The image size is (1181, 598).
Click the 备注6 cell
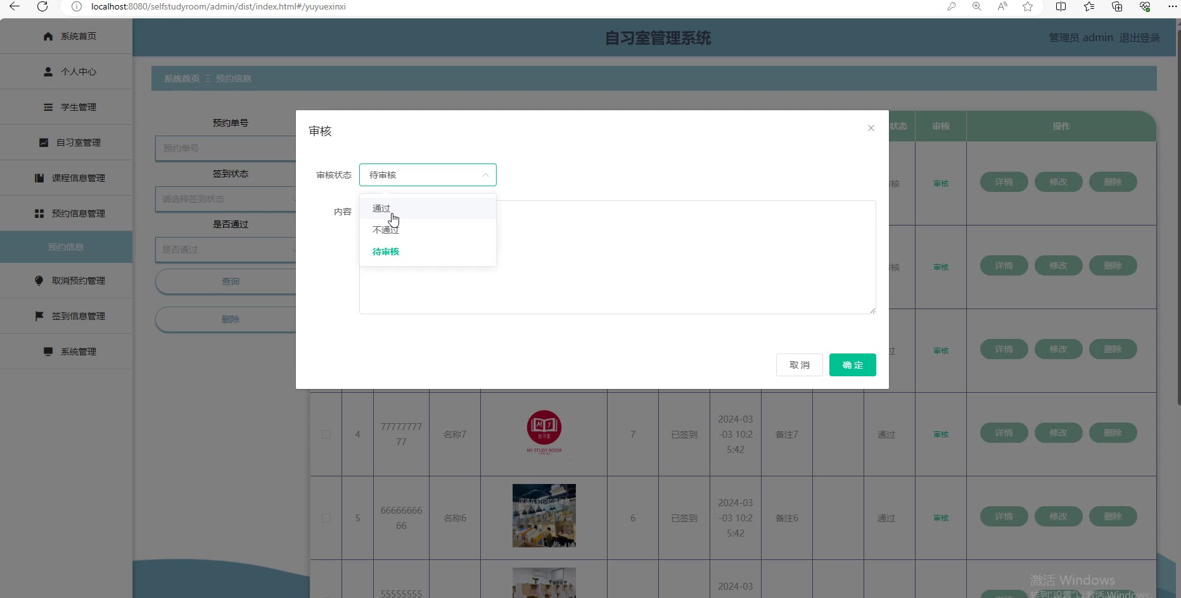(787, 518)
